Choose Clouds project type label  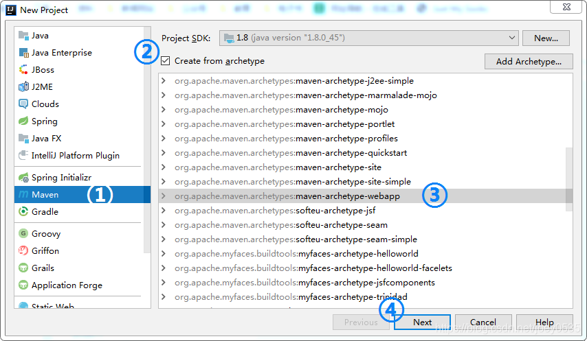click(45, 104)
